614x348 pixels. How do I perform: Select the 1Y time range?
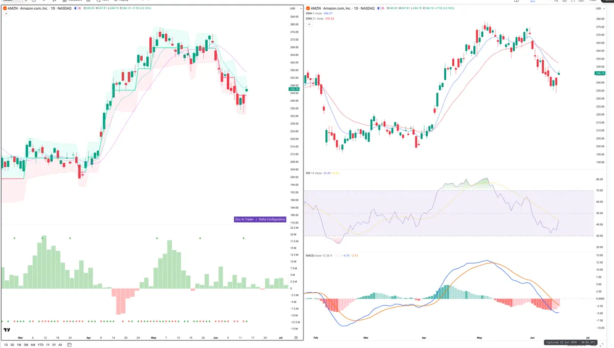(x=48, y=345)
